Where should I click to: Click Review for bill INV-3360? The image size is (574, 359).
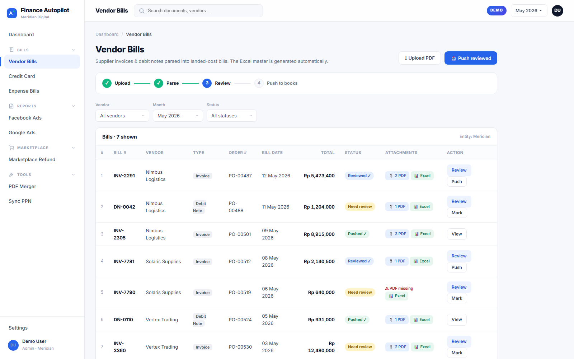[459, 341]
